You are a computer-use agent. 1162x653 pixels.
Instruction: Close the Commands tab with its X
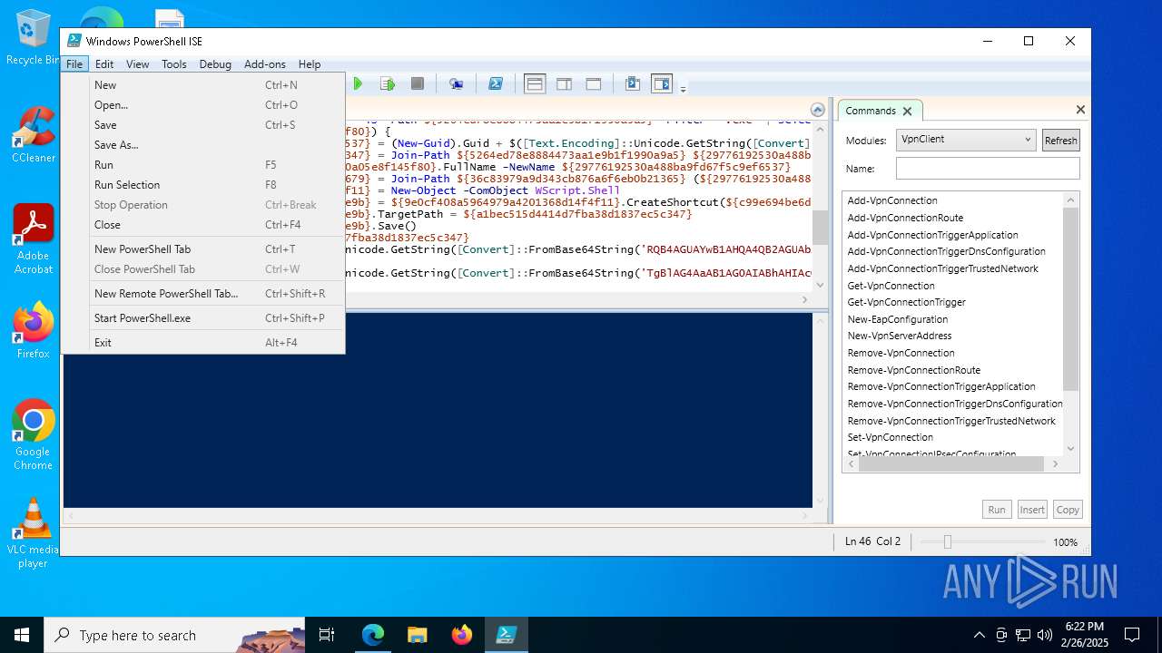(907, 111)
